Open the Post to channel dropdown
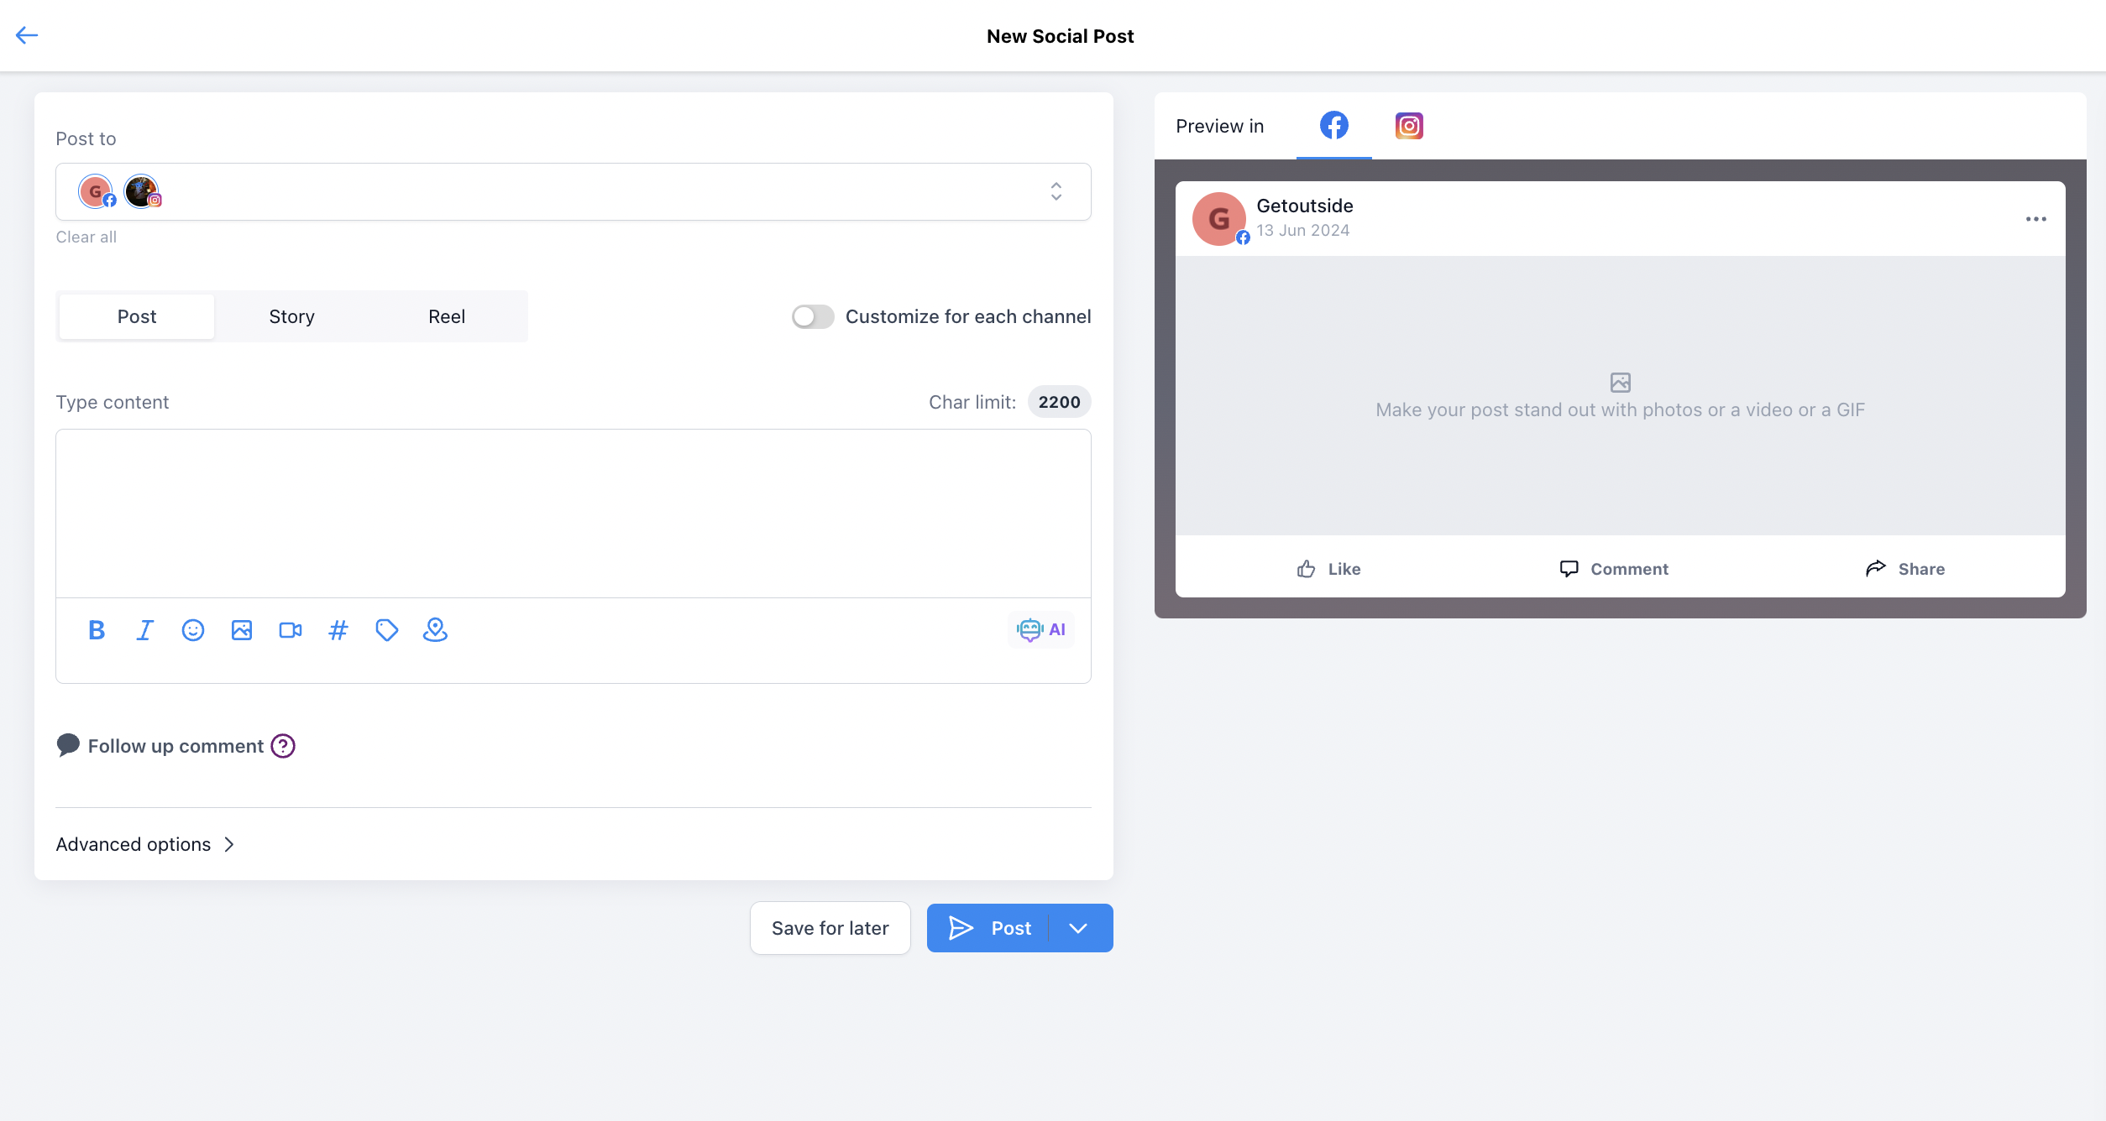The image size is (2106, 1121). point(574,192)
